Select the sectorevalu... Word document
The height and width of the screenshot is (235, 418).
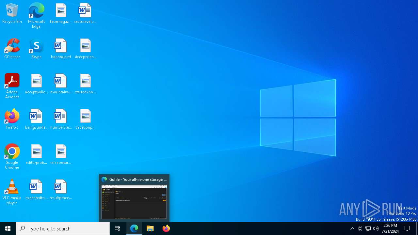pyautogui.click(x=85, y=14)
